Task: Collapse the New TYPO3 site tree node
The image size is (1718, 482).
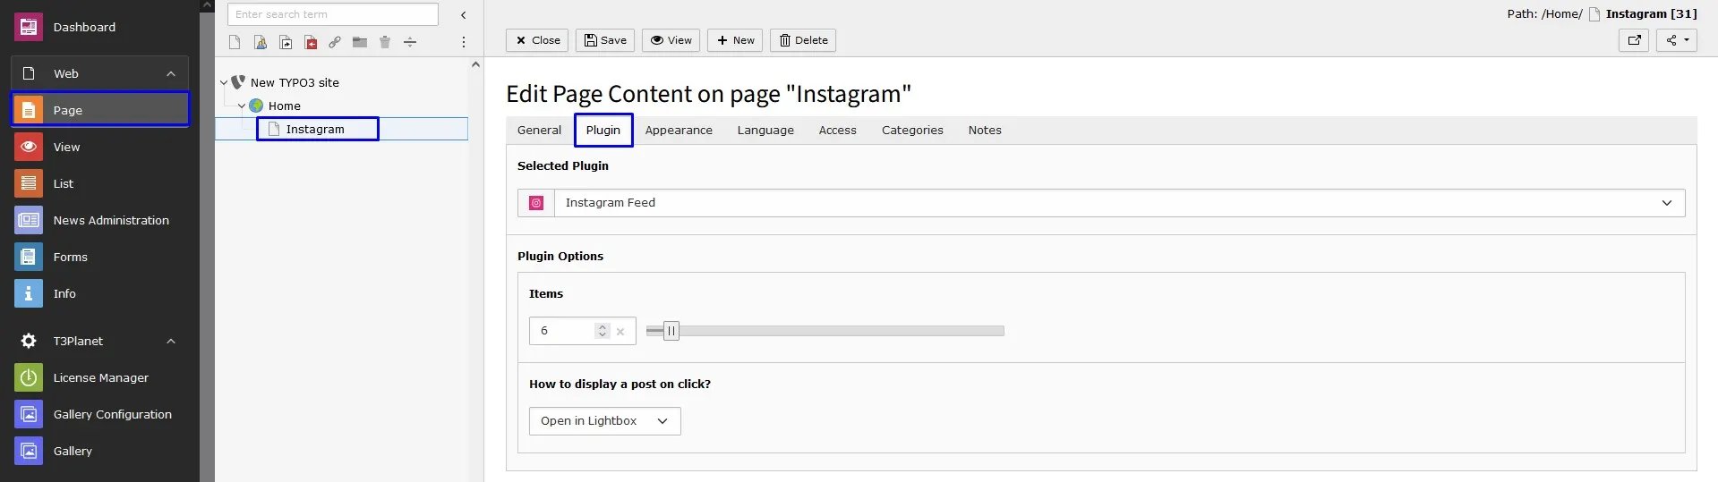Action: [x=223, y=82]
